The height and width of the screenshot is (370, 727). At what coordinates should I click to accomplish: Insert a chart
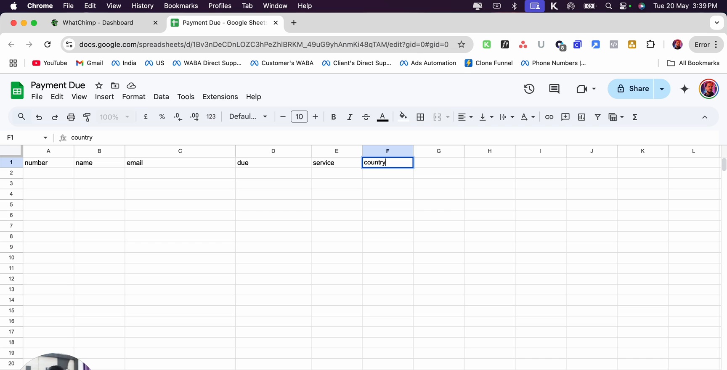[x=581, y=117]
